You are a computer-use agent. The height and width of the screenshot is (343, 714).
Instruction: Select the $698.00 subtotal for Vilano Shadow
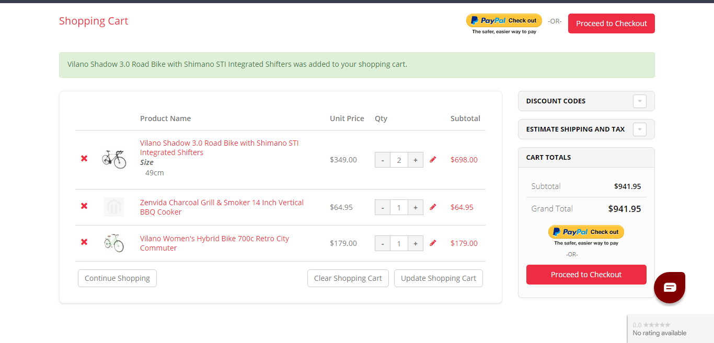tap(464, 160)
